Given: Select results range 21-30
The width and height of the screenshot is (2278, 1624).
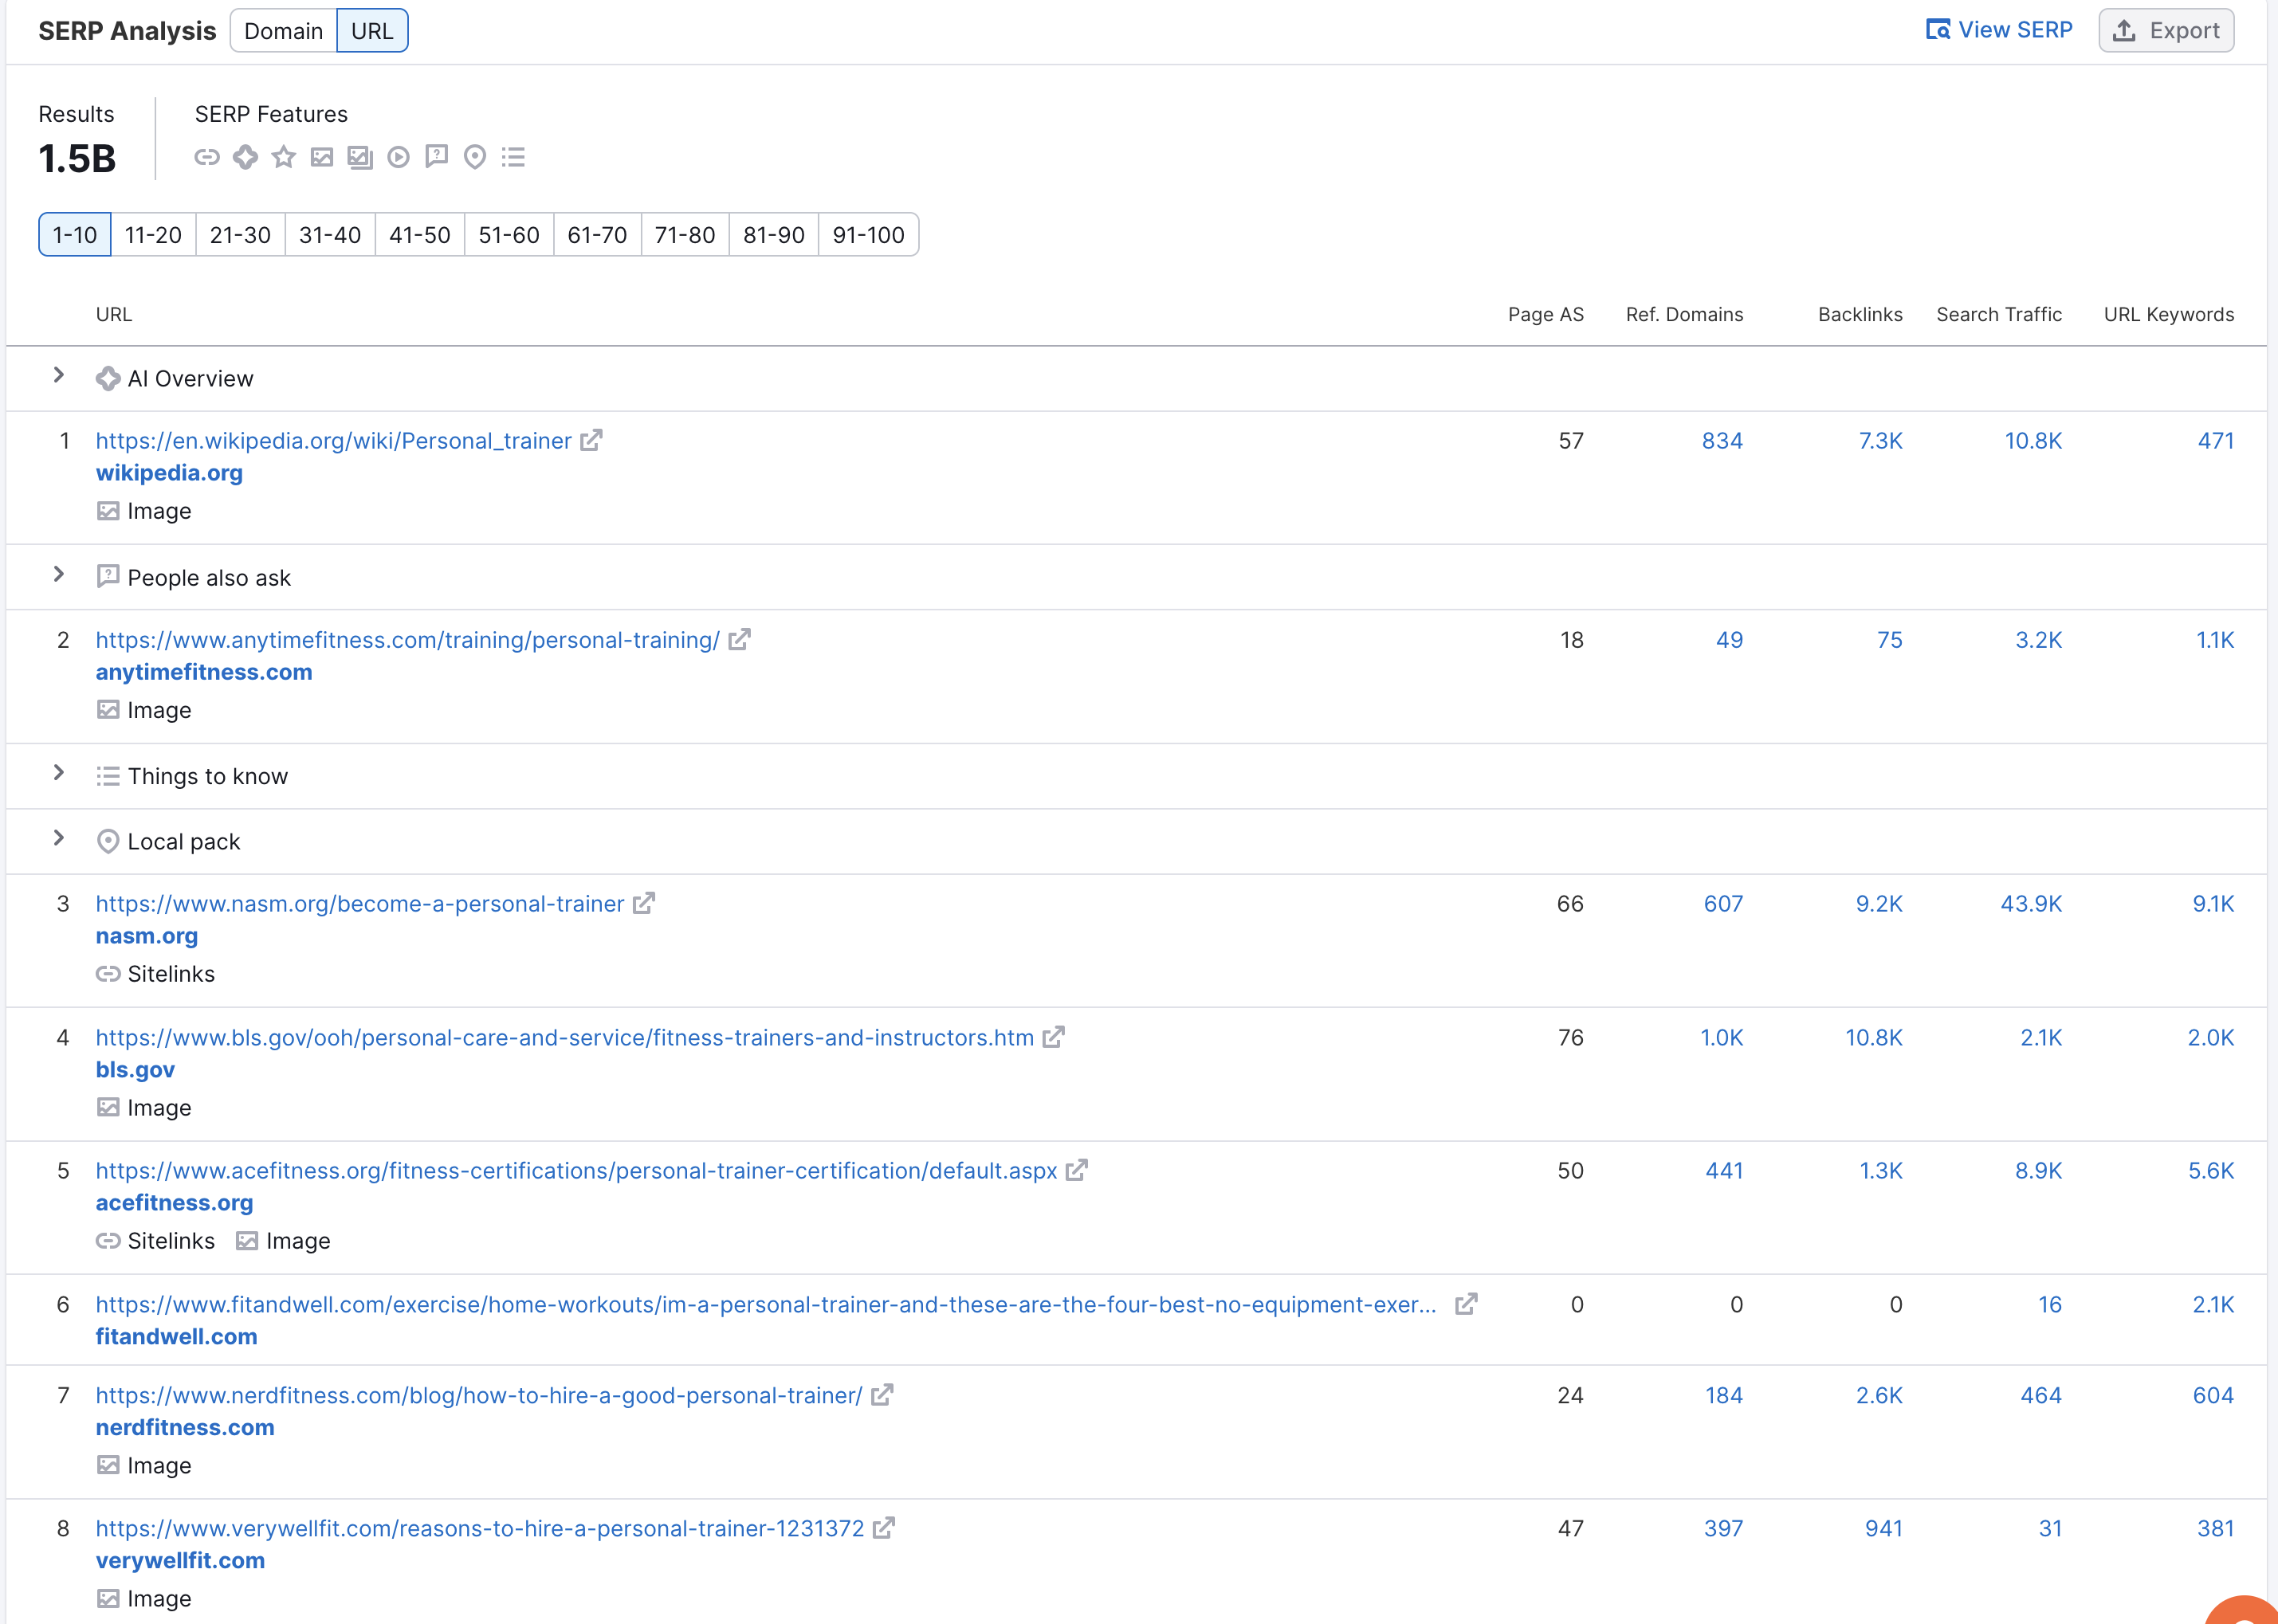Looking at the screenshot, I should pos(240,235).
